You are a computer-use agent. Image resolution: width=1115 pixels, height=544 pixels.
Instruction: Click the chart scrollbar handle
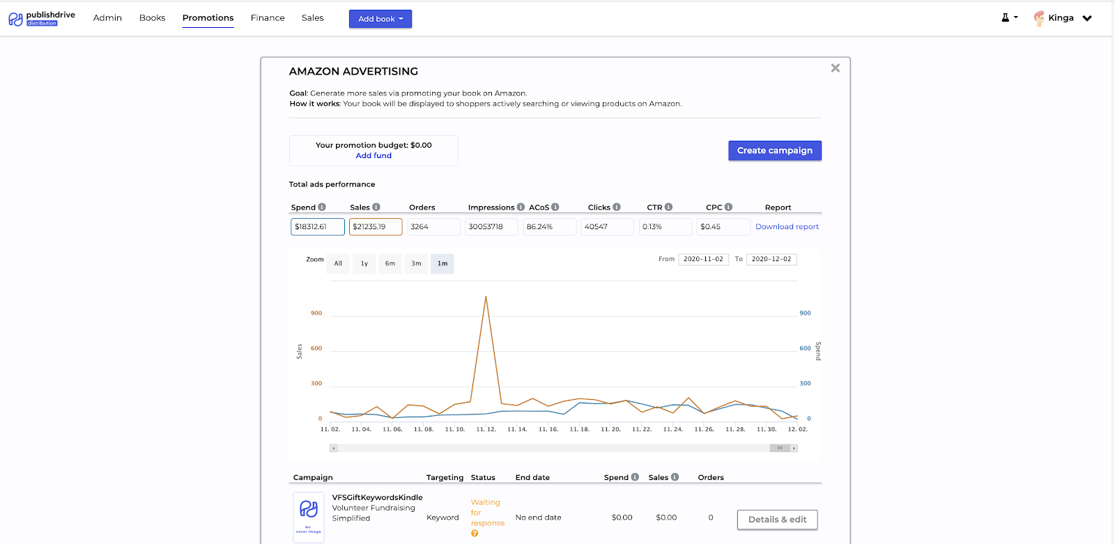(780, 448)
